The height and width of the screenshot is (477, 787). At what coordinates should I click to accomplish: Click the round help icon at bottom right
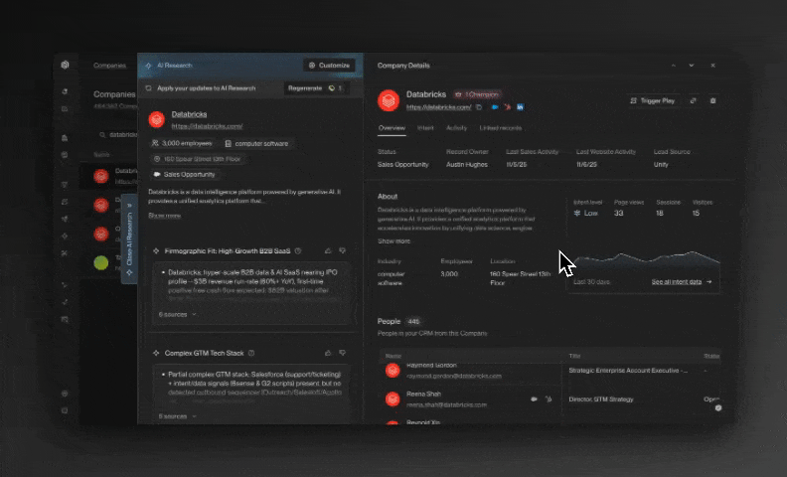(718, 407)
